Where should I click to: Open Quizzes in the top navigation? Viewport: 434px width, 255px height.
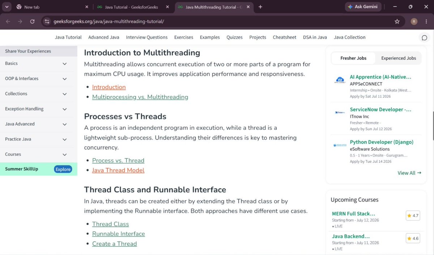235,37
